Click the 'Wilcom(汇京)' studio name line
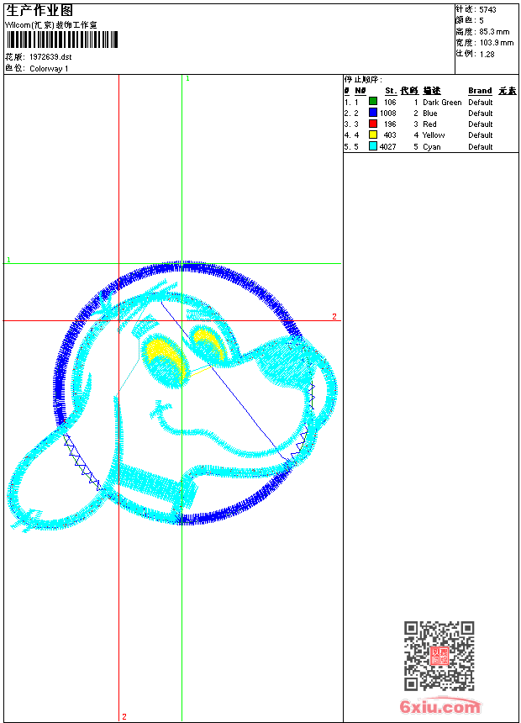The width and height of the screenshot is (521, 723). tap(51, 25)
